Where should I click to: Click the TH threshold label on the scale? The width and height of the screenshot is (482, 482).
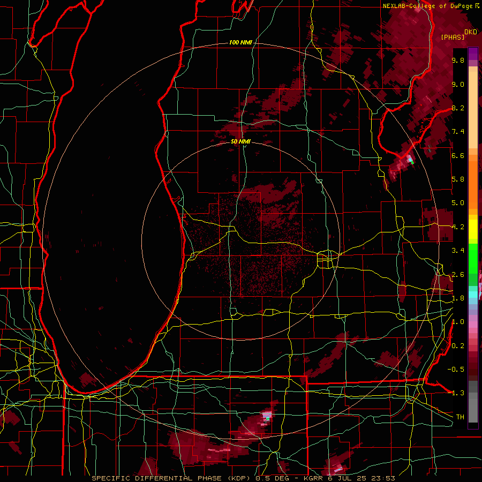click(460, 417)
